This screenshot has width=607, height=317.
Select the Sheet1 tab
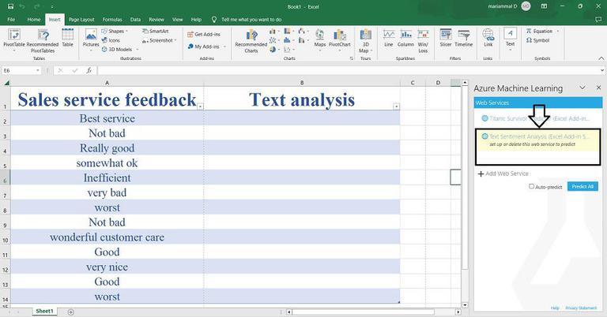44,311
